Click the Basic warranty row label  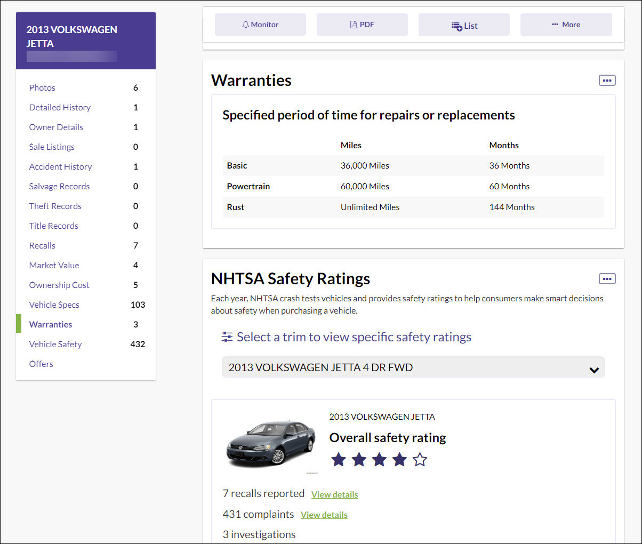pyautogui.click(x=237, y=165)
